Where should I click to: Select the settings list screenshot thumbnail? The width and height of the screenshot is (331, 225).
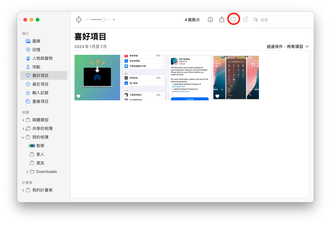coord(144,78)
